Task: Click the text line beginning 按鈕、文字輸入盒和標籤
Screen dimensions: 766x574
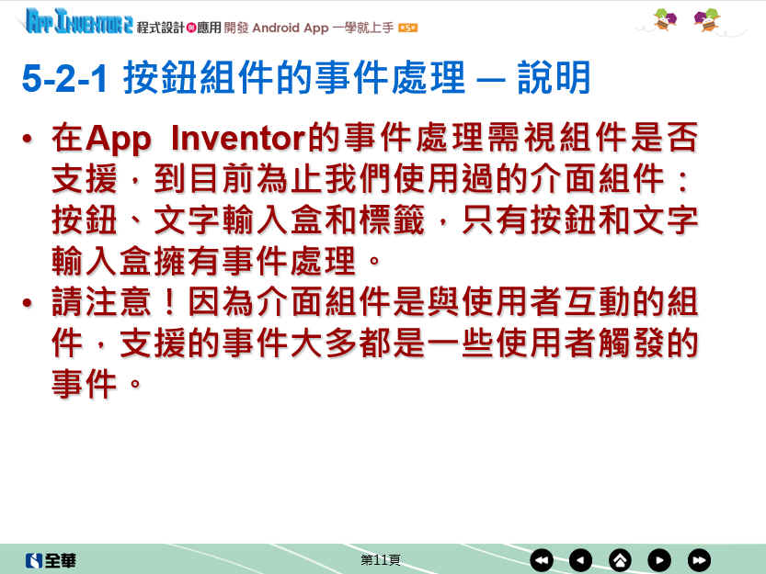Action: click(373, 220)
